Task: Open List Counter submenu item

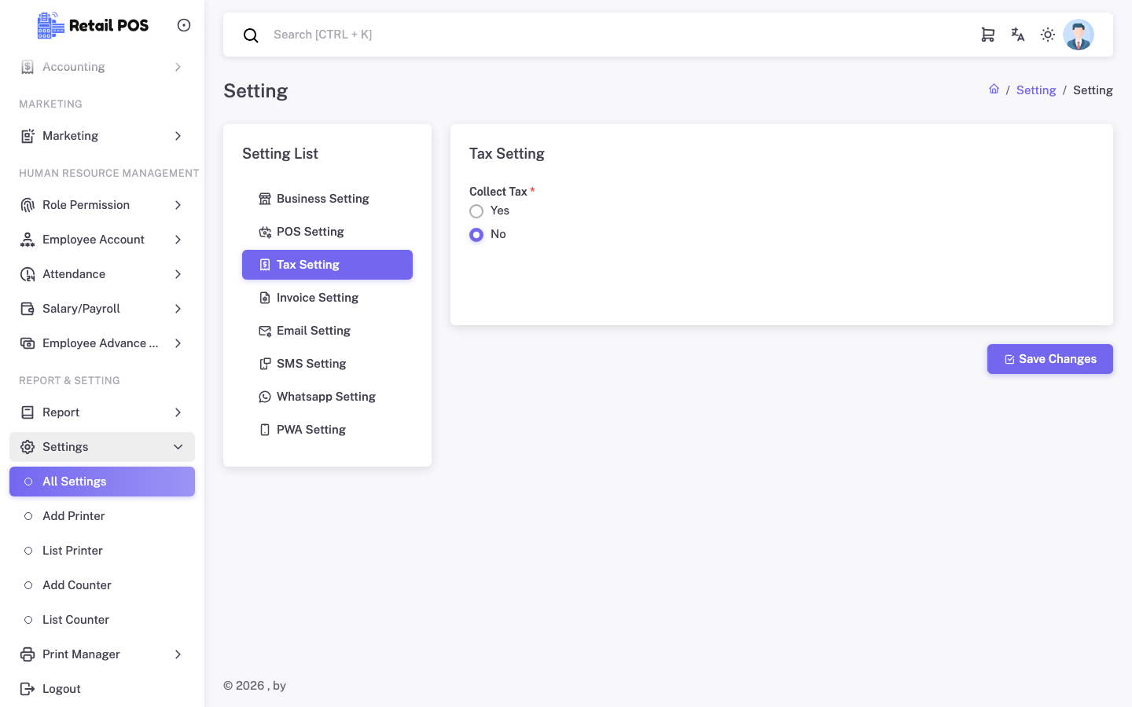Action: (x=102, y=620)
